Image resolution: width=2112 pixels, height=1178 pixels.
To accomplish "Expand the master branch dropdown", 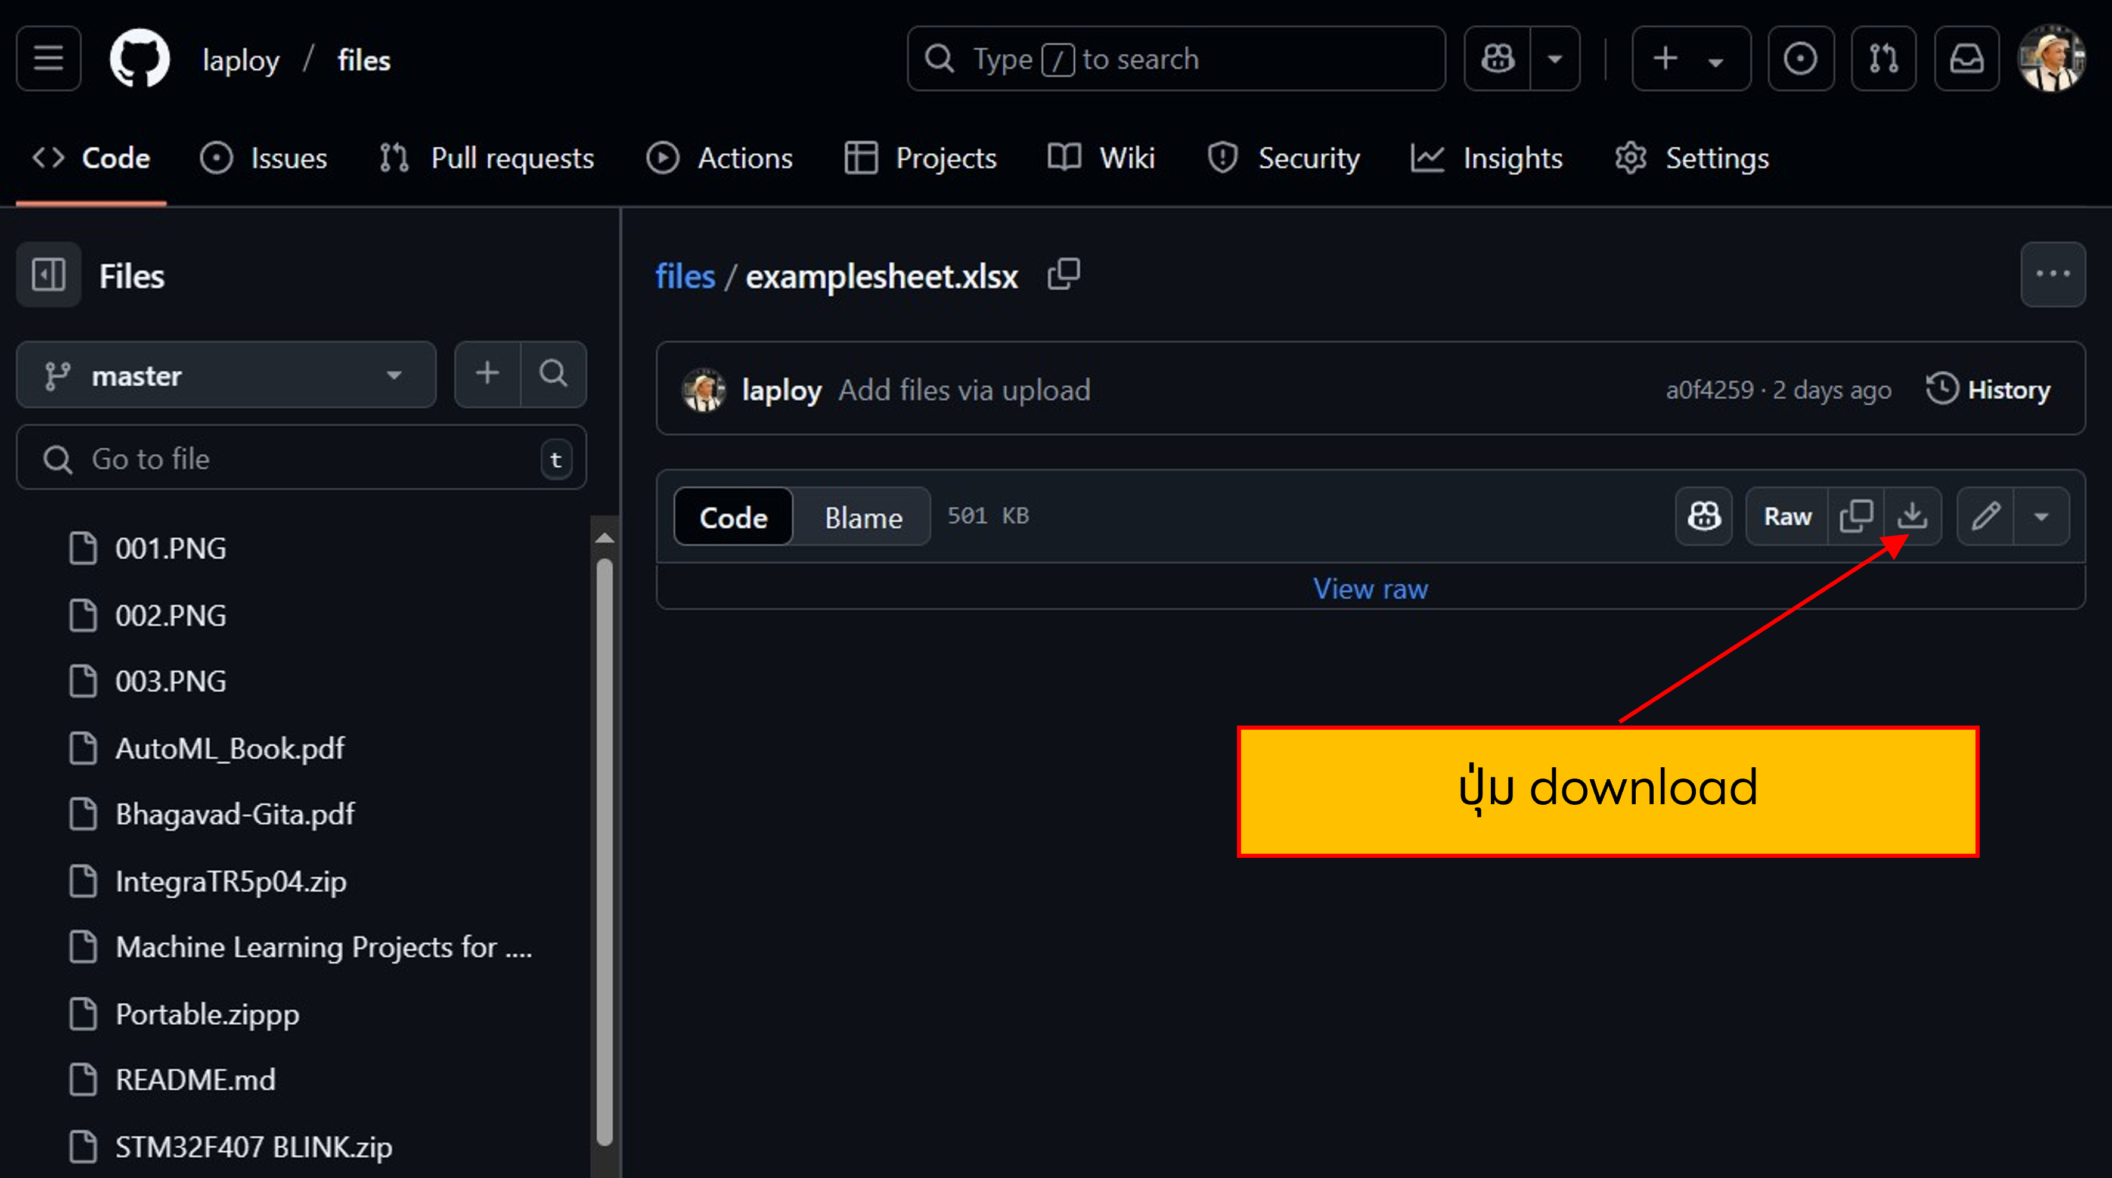I will 225,376.
